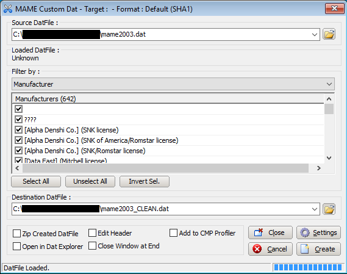Enable Zip Created DatFile option
This screenshot has height=274, width=347.
[16, 234]
